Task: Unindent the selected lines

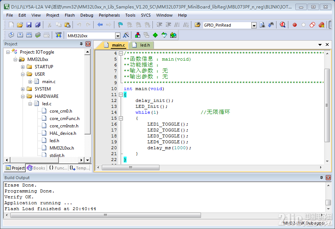Action: [x=168, y=25]
